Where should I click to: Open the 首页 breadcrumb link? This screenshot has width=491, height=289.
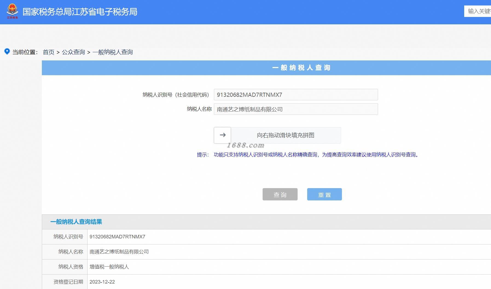click(49, 52)
